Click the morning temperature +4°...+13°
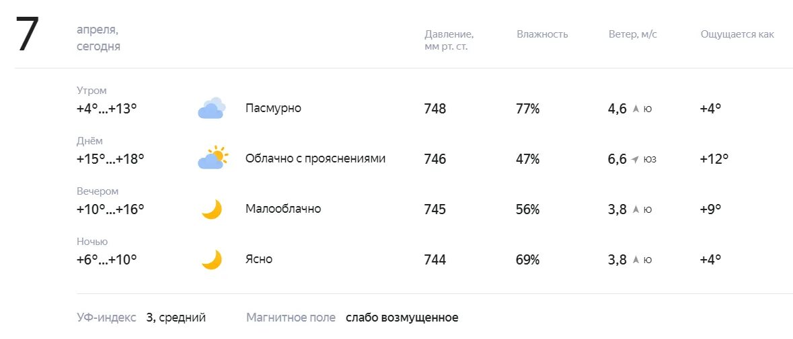The height and width of the screenshot is (339, 793). (x=107, y=109)
